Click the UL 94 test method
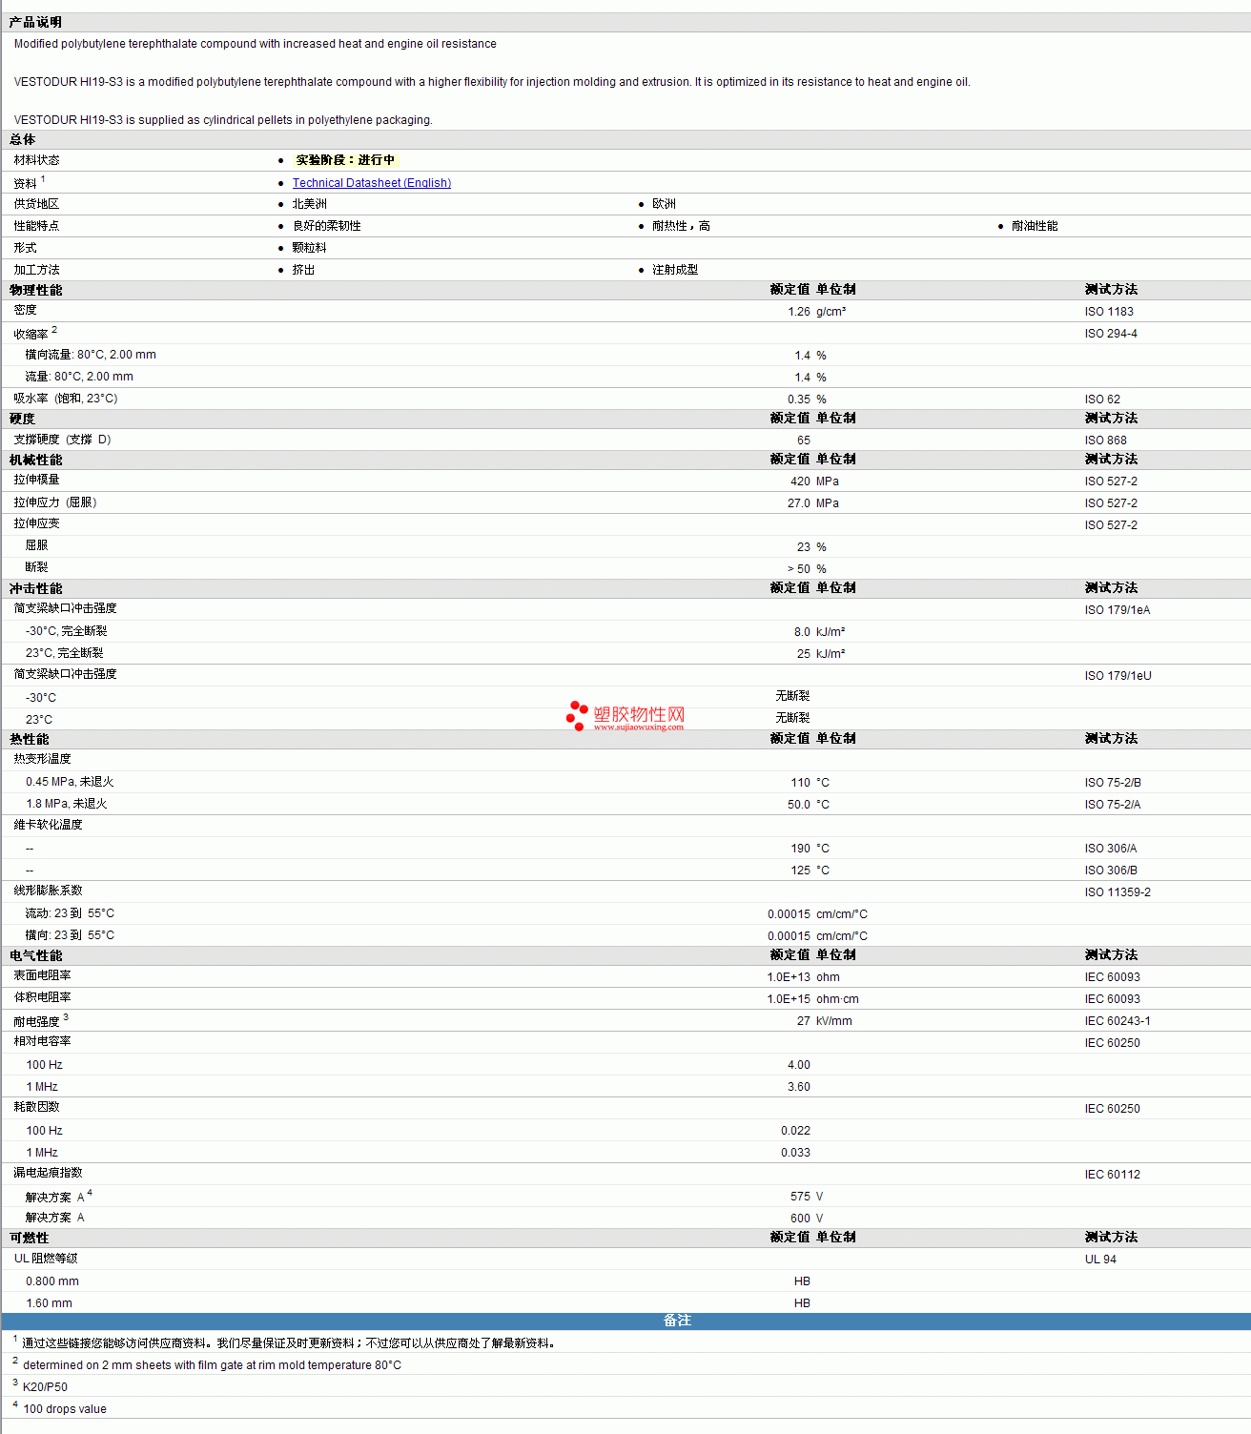 [1100, 1260]
